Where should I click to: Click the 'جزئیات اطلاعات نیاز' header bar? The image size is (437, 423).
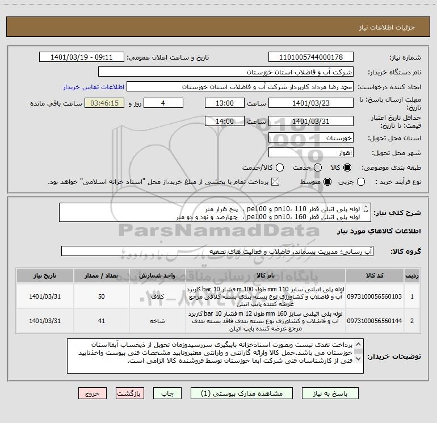click(218, 27)
